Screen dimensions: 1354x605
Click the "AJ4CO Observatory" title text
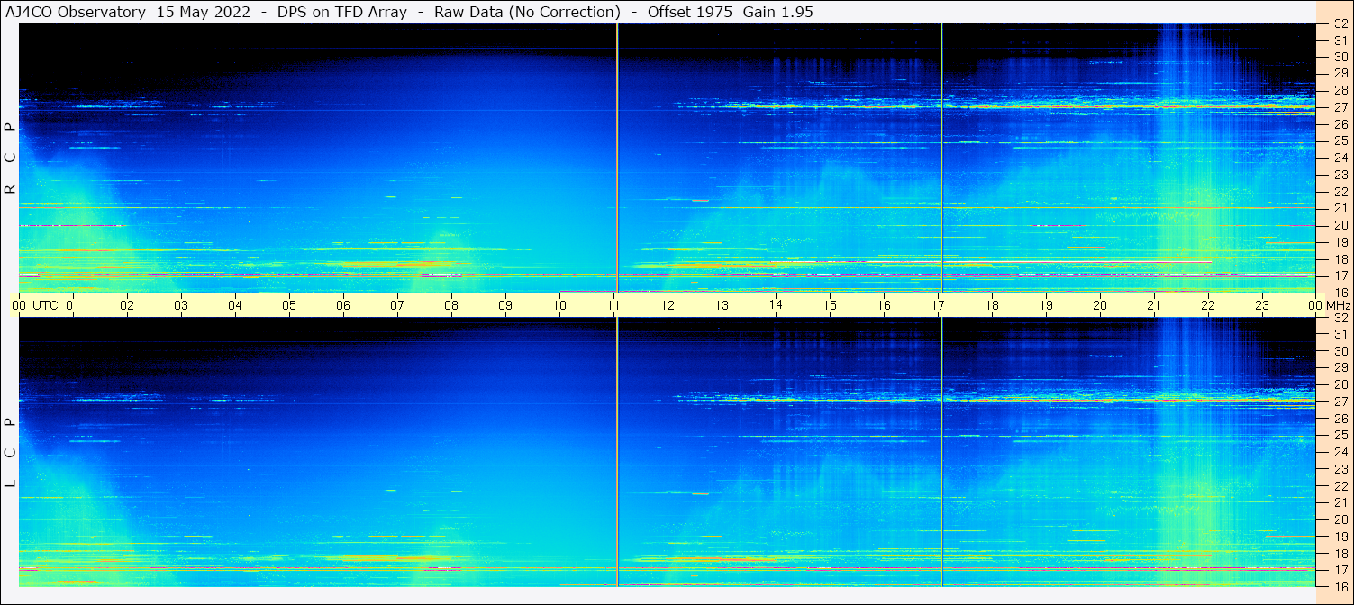click(x=77, y=12)
